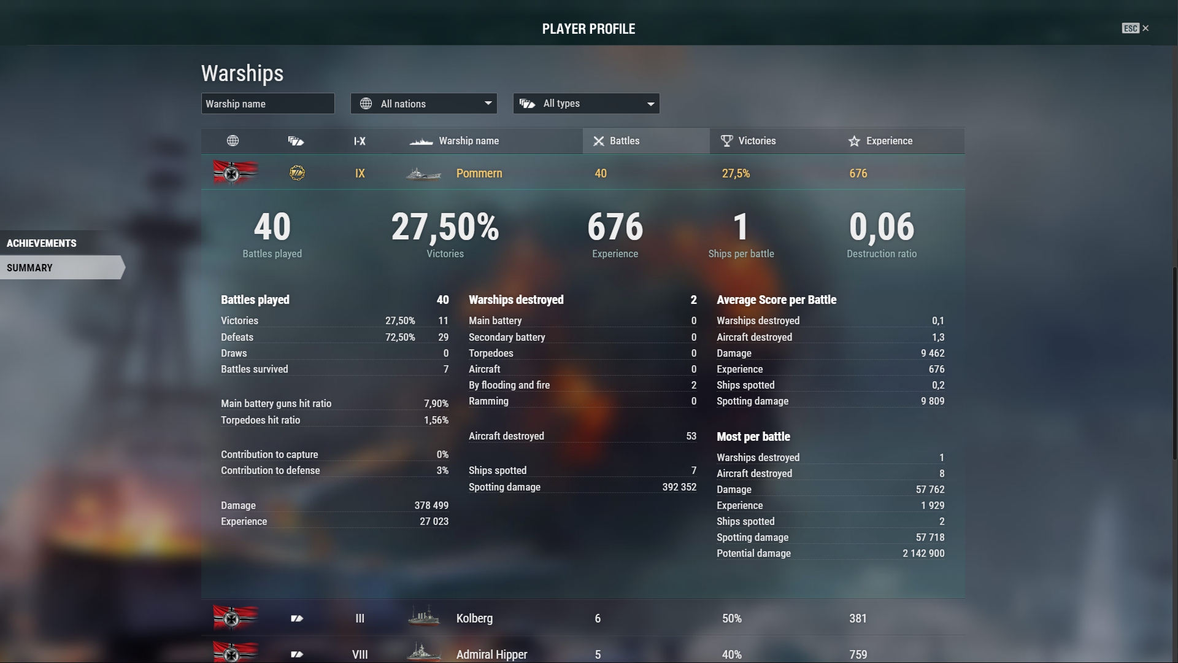This screenshot has height=663, width=1178.
Task: Click the Secondary battery row
Action: point(582,337)
